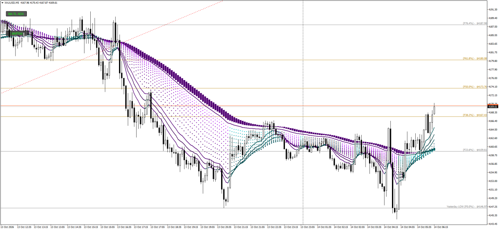The height and width of the screenshot is (230, 499).
Task: Click the Yesterday LOW (F0.0%) label
Action: (467, 206)
